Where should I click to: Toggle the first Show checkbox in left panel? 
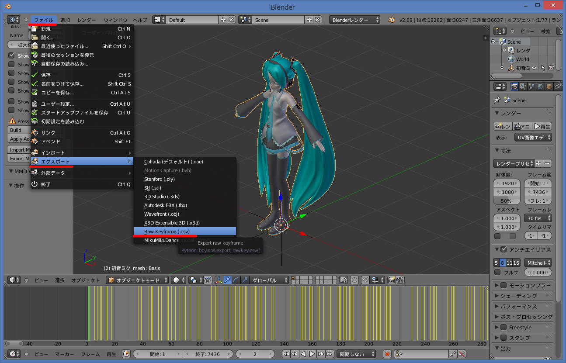coord(12,55)
